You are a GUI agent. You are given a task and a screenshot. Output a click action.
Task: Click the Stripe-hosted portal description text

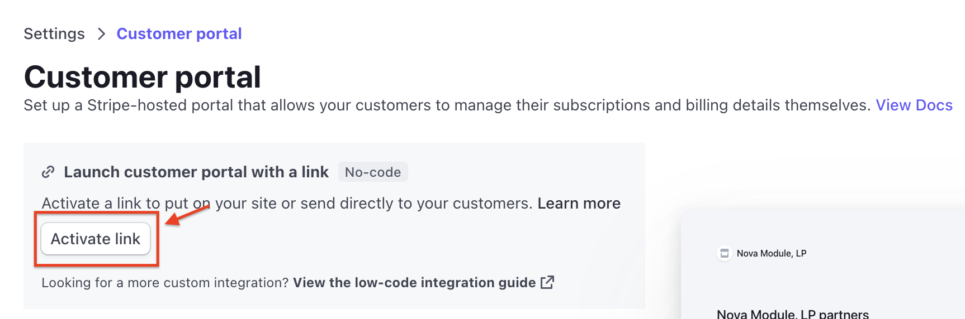[x=447, y=105]
